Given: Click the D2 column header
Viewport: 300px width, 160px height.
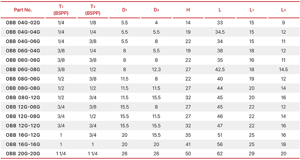Looking at the screenshot, I should pyautogui.click(x=156, y=10).
